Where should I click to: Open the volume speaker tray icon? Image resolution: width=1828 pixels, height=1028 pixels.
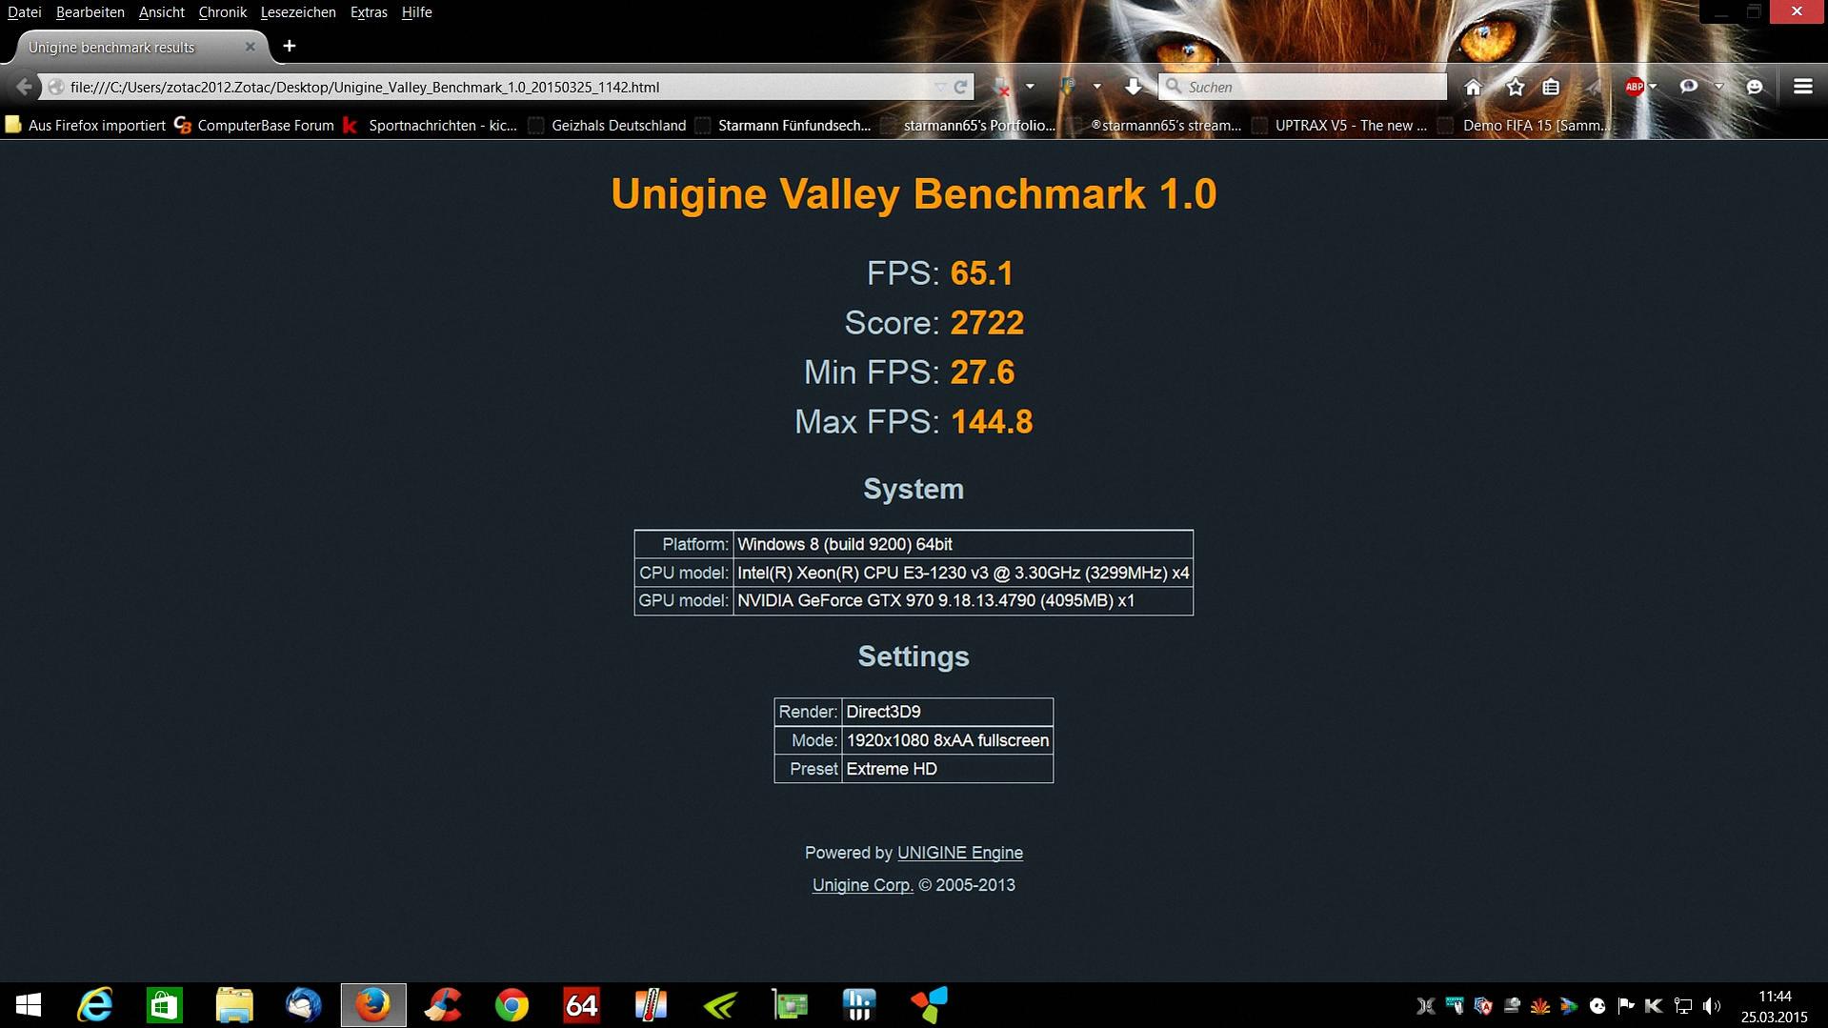pos(1712,1006)
